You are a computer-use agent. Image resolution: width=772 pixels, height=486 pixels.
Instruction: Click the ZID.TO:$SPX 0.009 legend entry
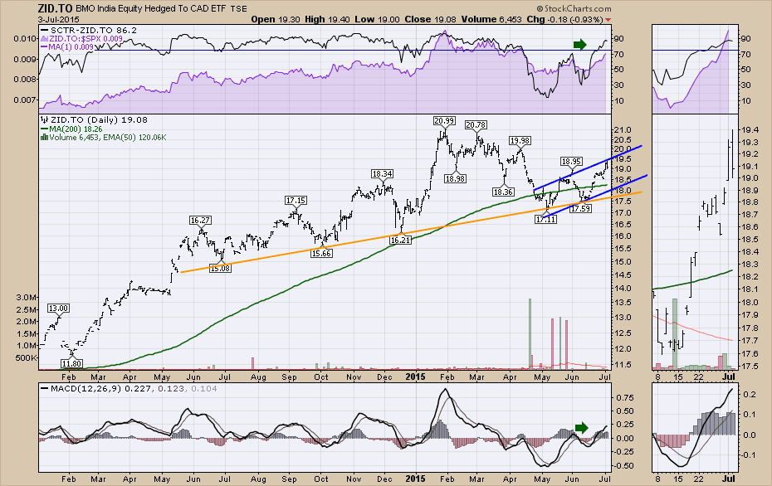82,38
